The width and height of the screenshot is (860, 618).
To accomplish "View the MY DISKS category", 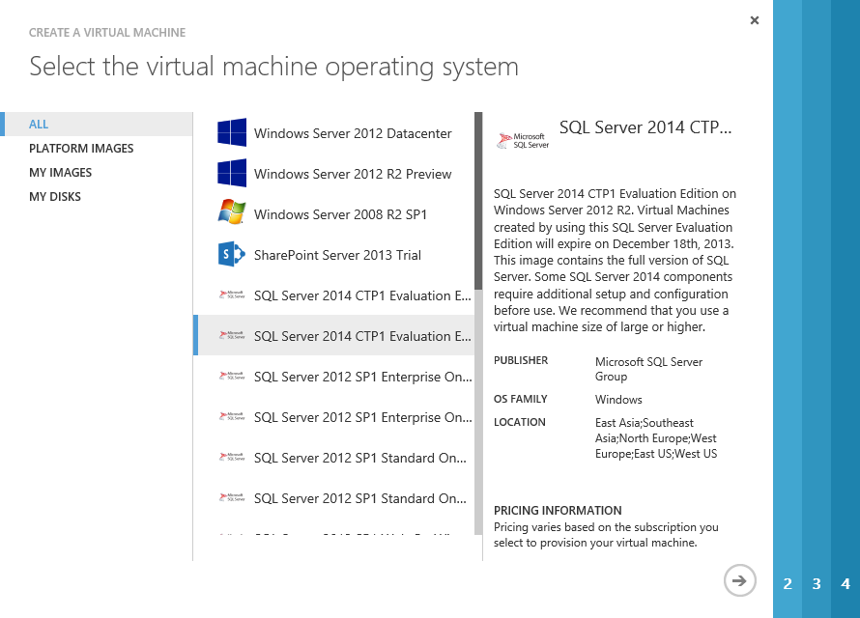I will (55, 197).
